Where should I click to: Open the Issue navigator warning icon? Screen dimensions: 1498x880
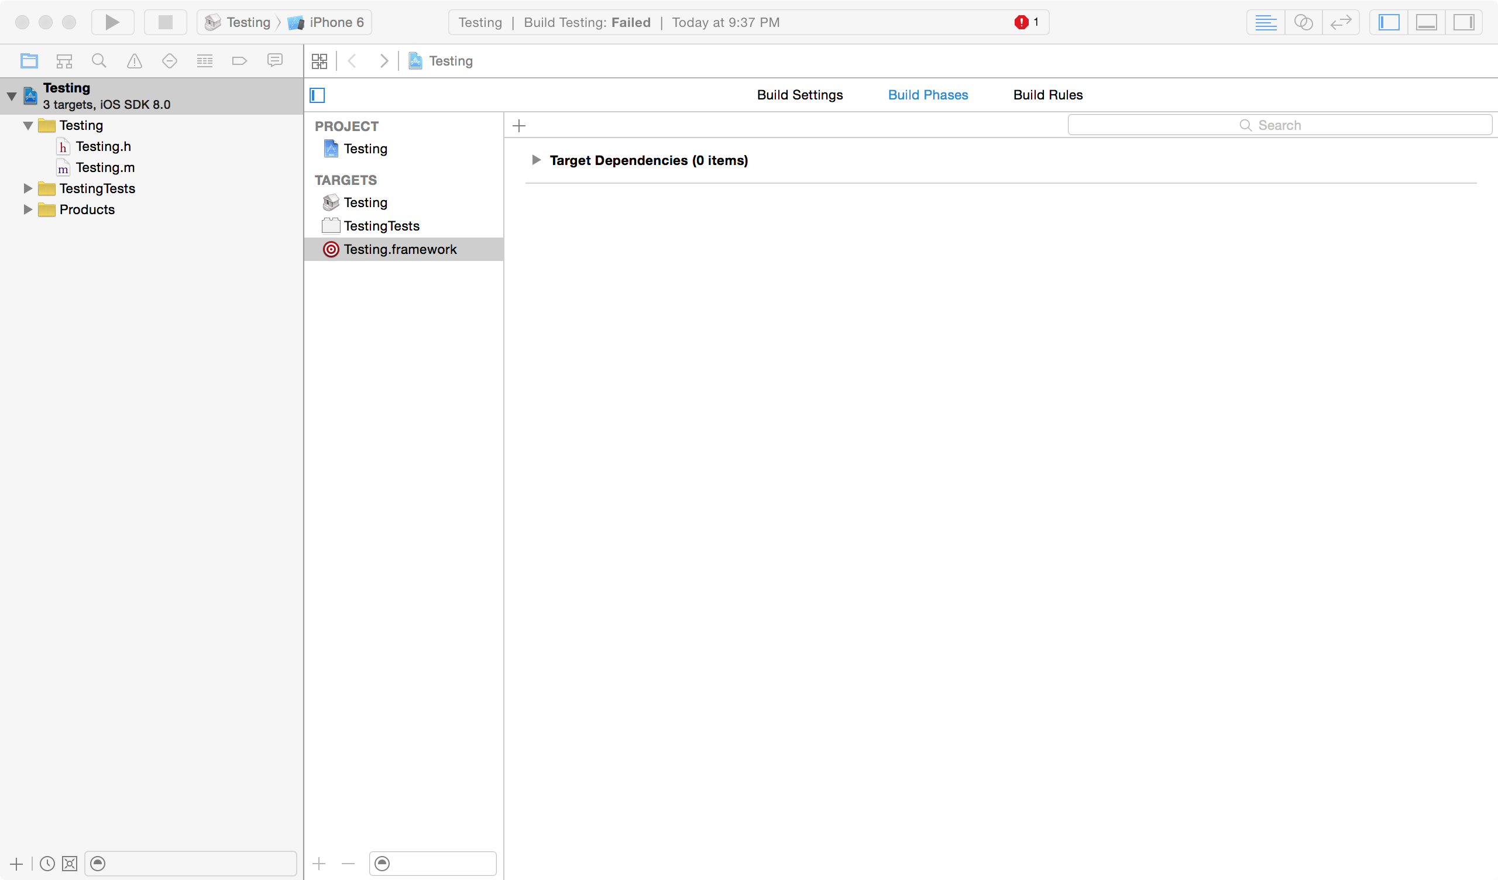(x=135, y=61)
